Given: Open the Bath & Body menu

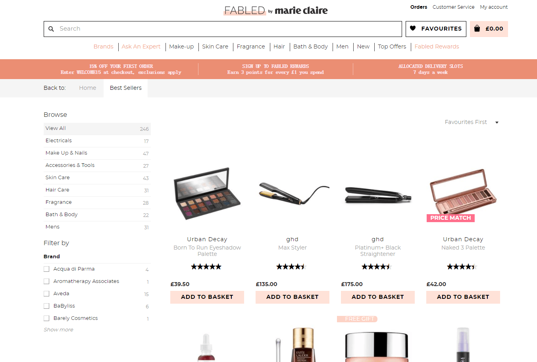Looking at the screenshot, I should pos(310,46).
